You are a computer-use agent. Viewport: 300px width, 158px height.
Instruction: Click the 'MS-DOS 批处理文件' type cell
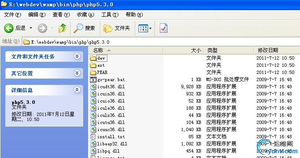tap(227, 79)
